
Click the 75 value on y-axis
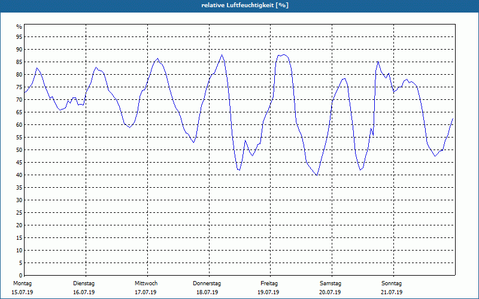(x=19, y=87)
